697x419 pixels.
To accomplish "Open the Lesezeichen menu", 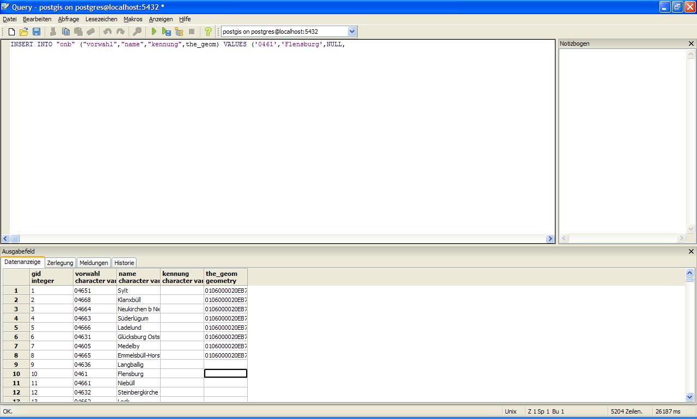I will 101,19.
